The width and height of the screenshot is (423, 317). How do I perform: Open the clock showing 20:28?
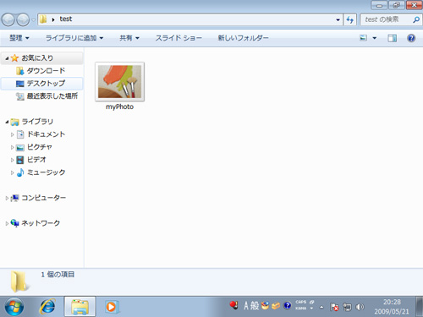[x=392, y=307]
